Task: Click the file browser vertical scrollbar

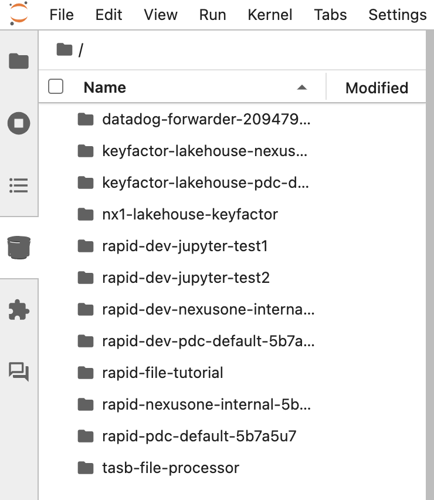Action: (x=430, y=265)
